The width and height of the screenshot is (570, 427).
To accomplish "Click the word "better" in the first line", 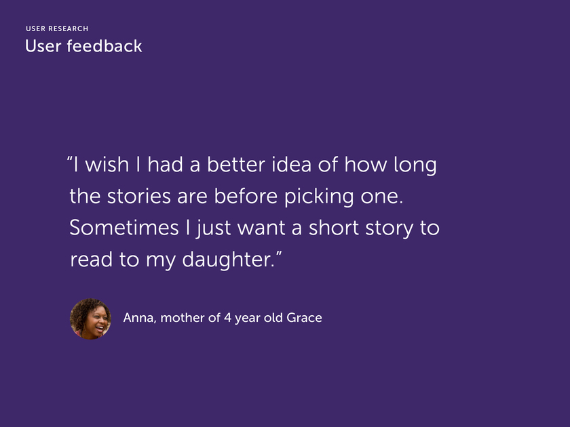I will coord(236,165).
